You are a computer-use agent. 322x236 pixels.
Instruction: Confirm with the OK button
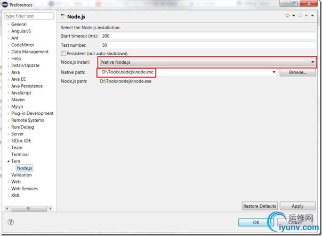point(256,222)
